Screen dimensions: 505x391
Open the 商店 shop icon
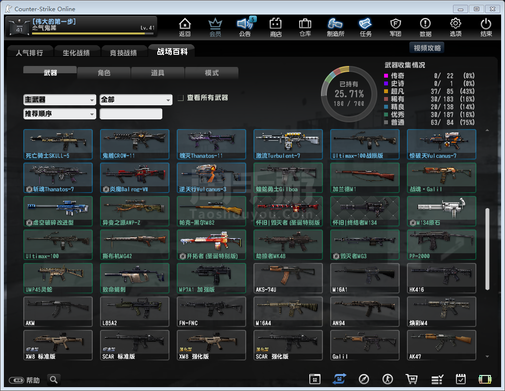[x=276, y=27]
